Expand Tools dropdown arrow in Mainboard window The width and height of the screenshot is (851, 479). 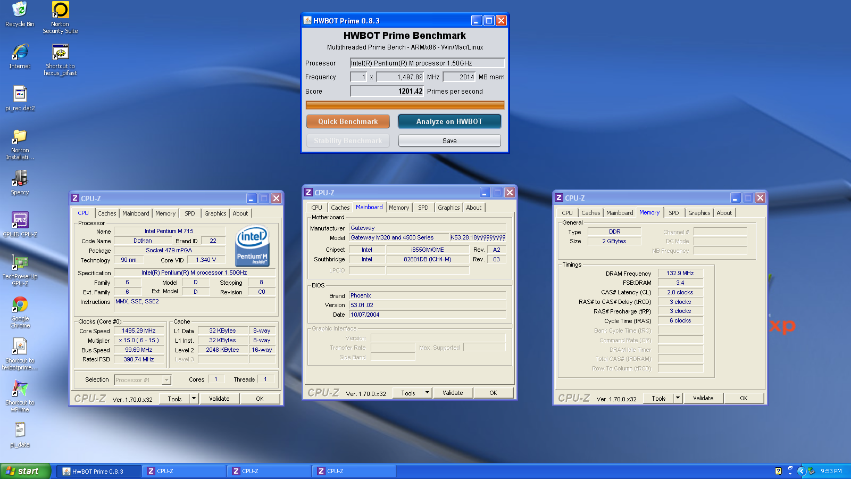[x=427, y=392]
